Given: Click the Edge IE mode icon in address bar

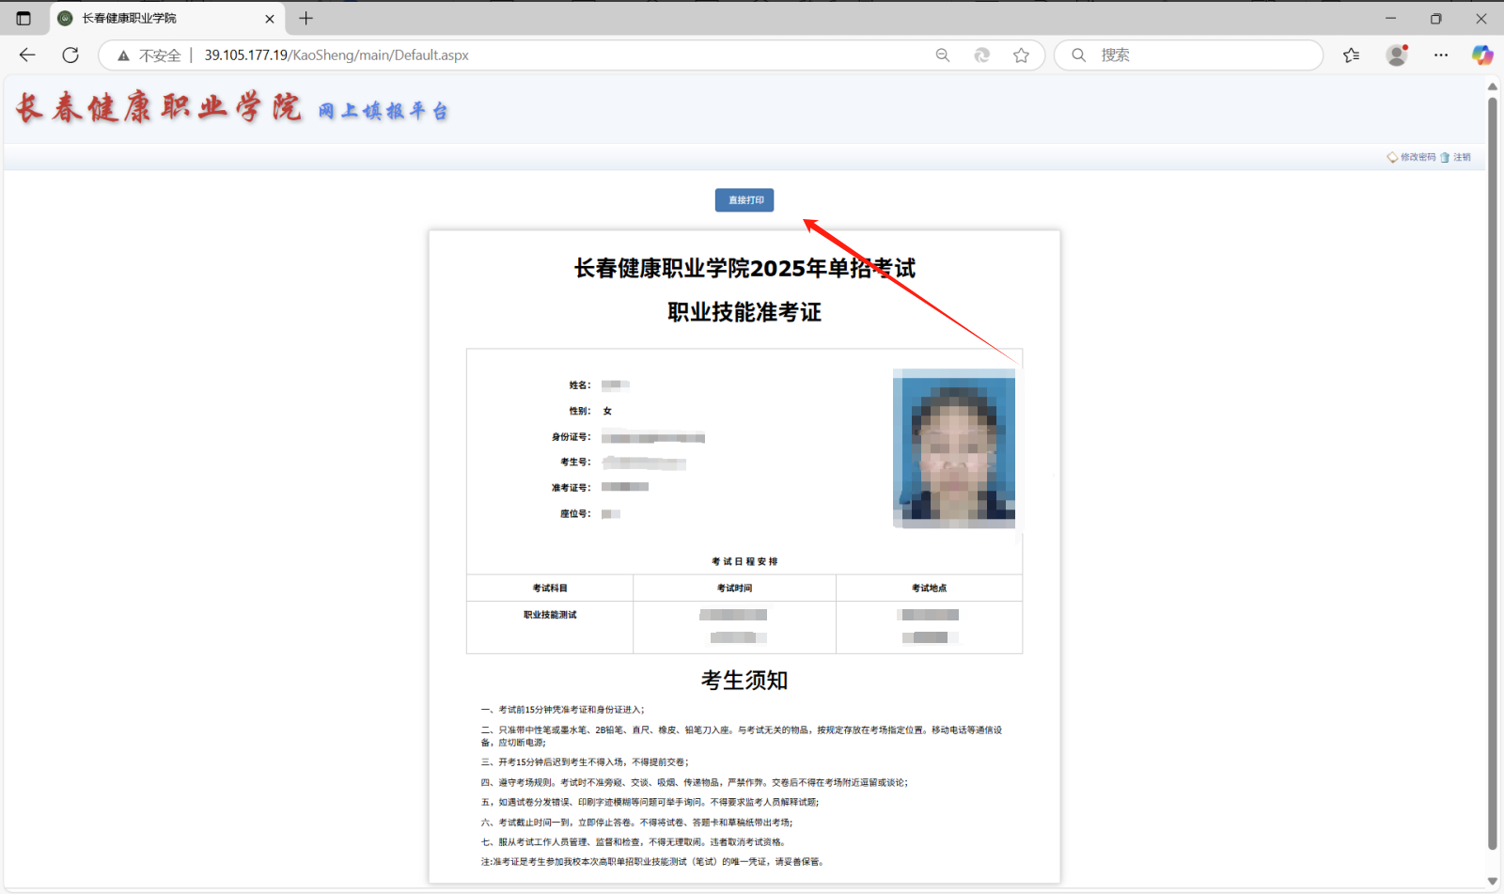Looking at the screenshot, I should point(981,55).
